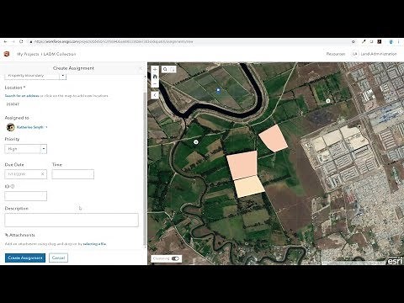Zoom in on the map
Screen dimensions: 404x303
point(155,69)
